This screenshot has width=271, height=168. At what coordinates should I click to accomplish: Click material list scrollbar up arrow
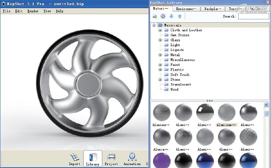pos(266,105)
